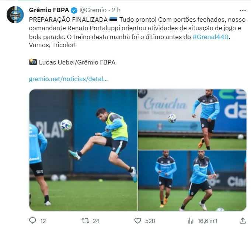Open the photo of player kicking ball
Image resolution: width=251 pixels, height=227 pixels.
point(83,150)
